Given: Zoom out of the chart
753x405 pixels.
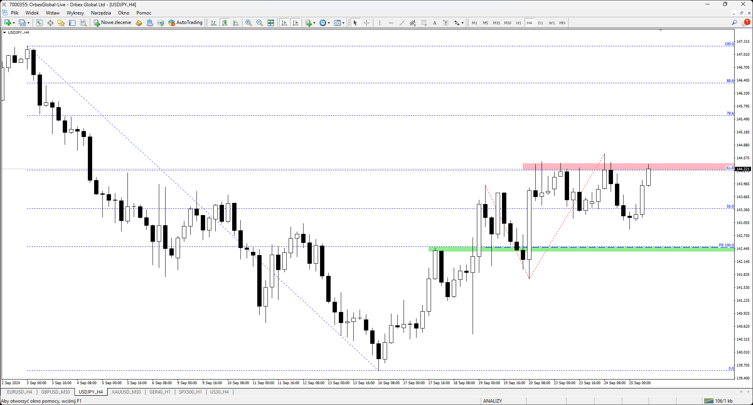Looking at the screenshot, I should [260, 23].
